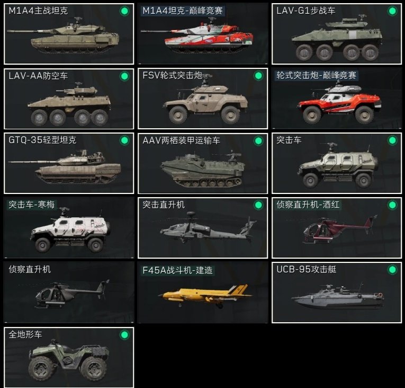Click the 全地形车 ATV quad image
The height and width of the screenshot is (388, 405).
point(68,360)
